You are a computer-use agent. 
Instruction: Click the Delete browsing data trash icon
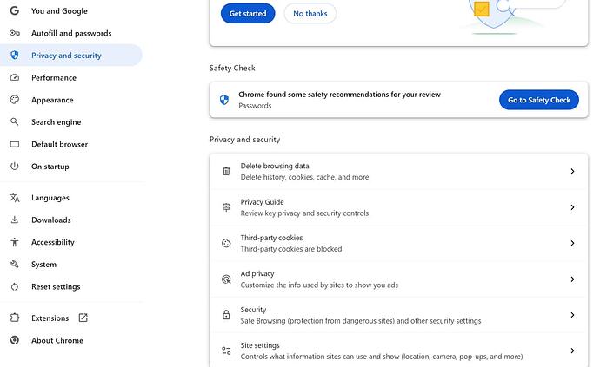(x=226, y=172)
